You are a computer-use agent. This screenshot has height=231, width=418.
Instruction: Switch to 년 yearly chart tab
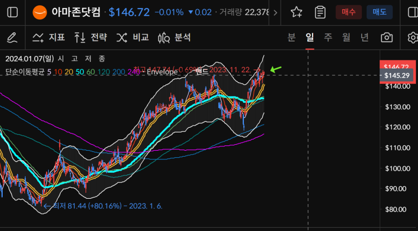click(x=364, y=37)
